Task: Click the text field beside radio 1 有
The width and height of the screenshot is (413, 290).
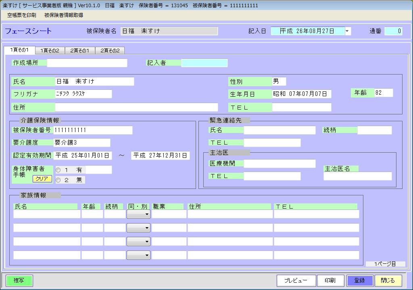Action: tap(99, 170)
